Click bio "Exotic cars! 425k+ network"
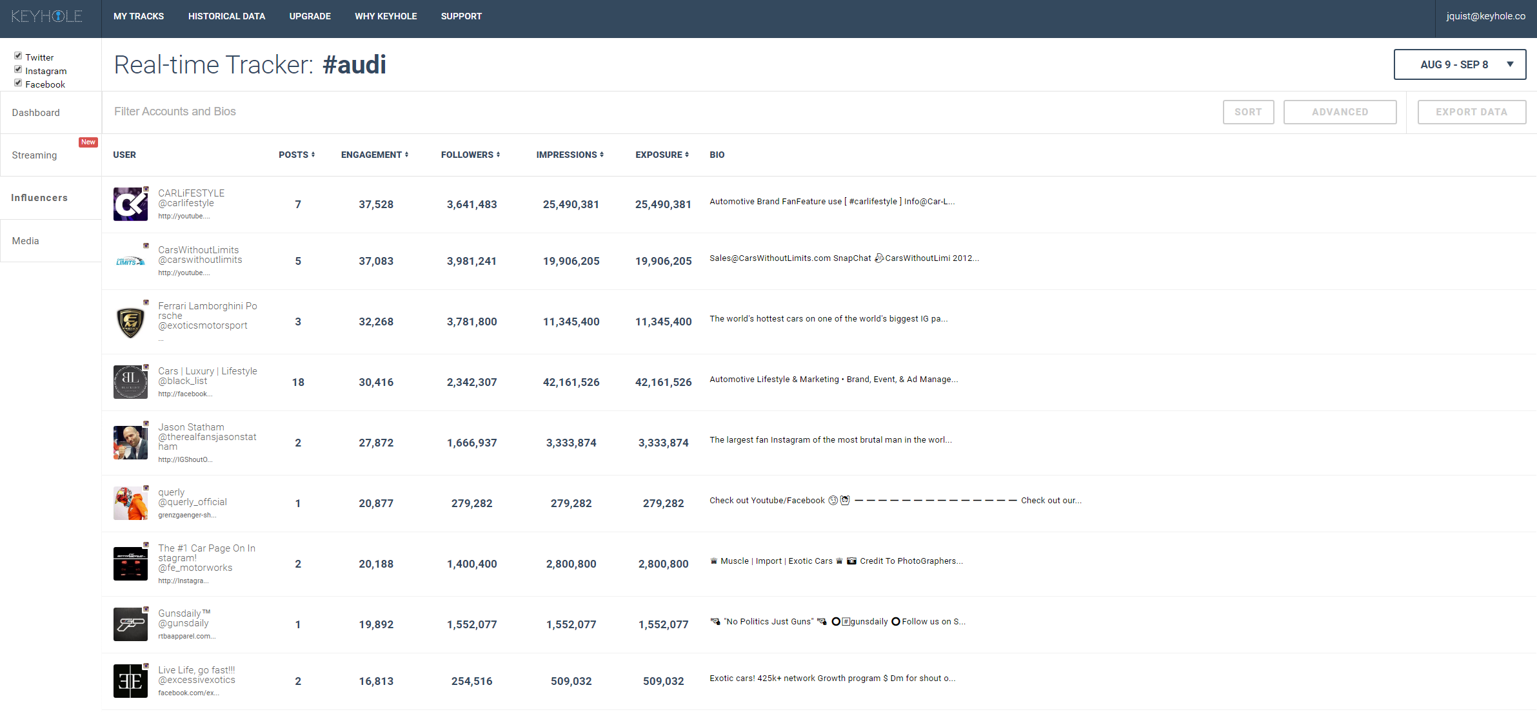1537x712 pixels. click(x=833, y=678)
